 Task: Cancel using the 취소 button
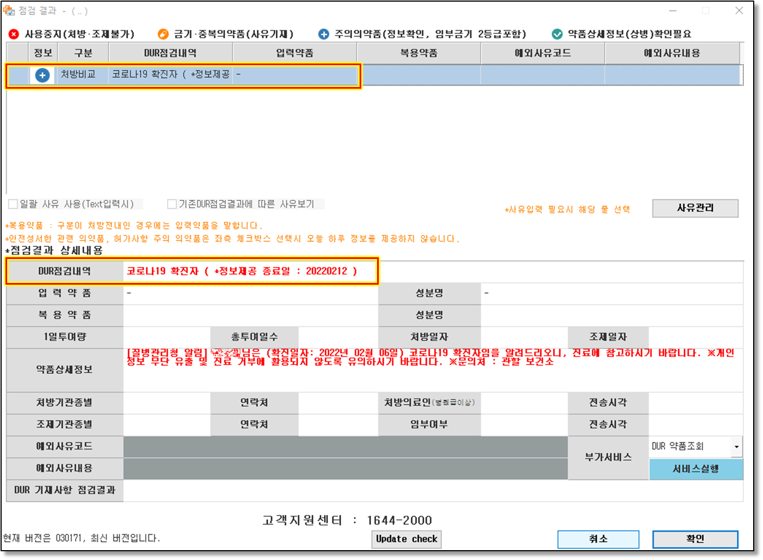[598, 539]
